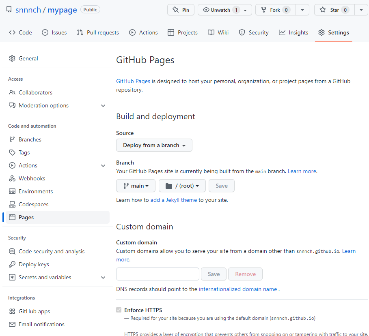Open the snnnch owner link

click(28, 10)
